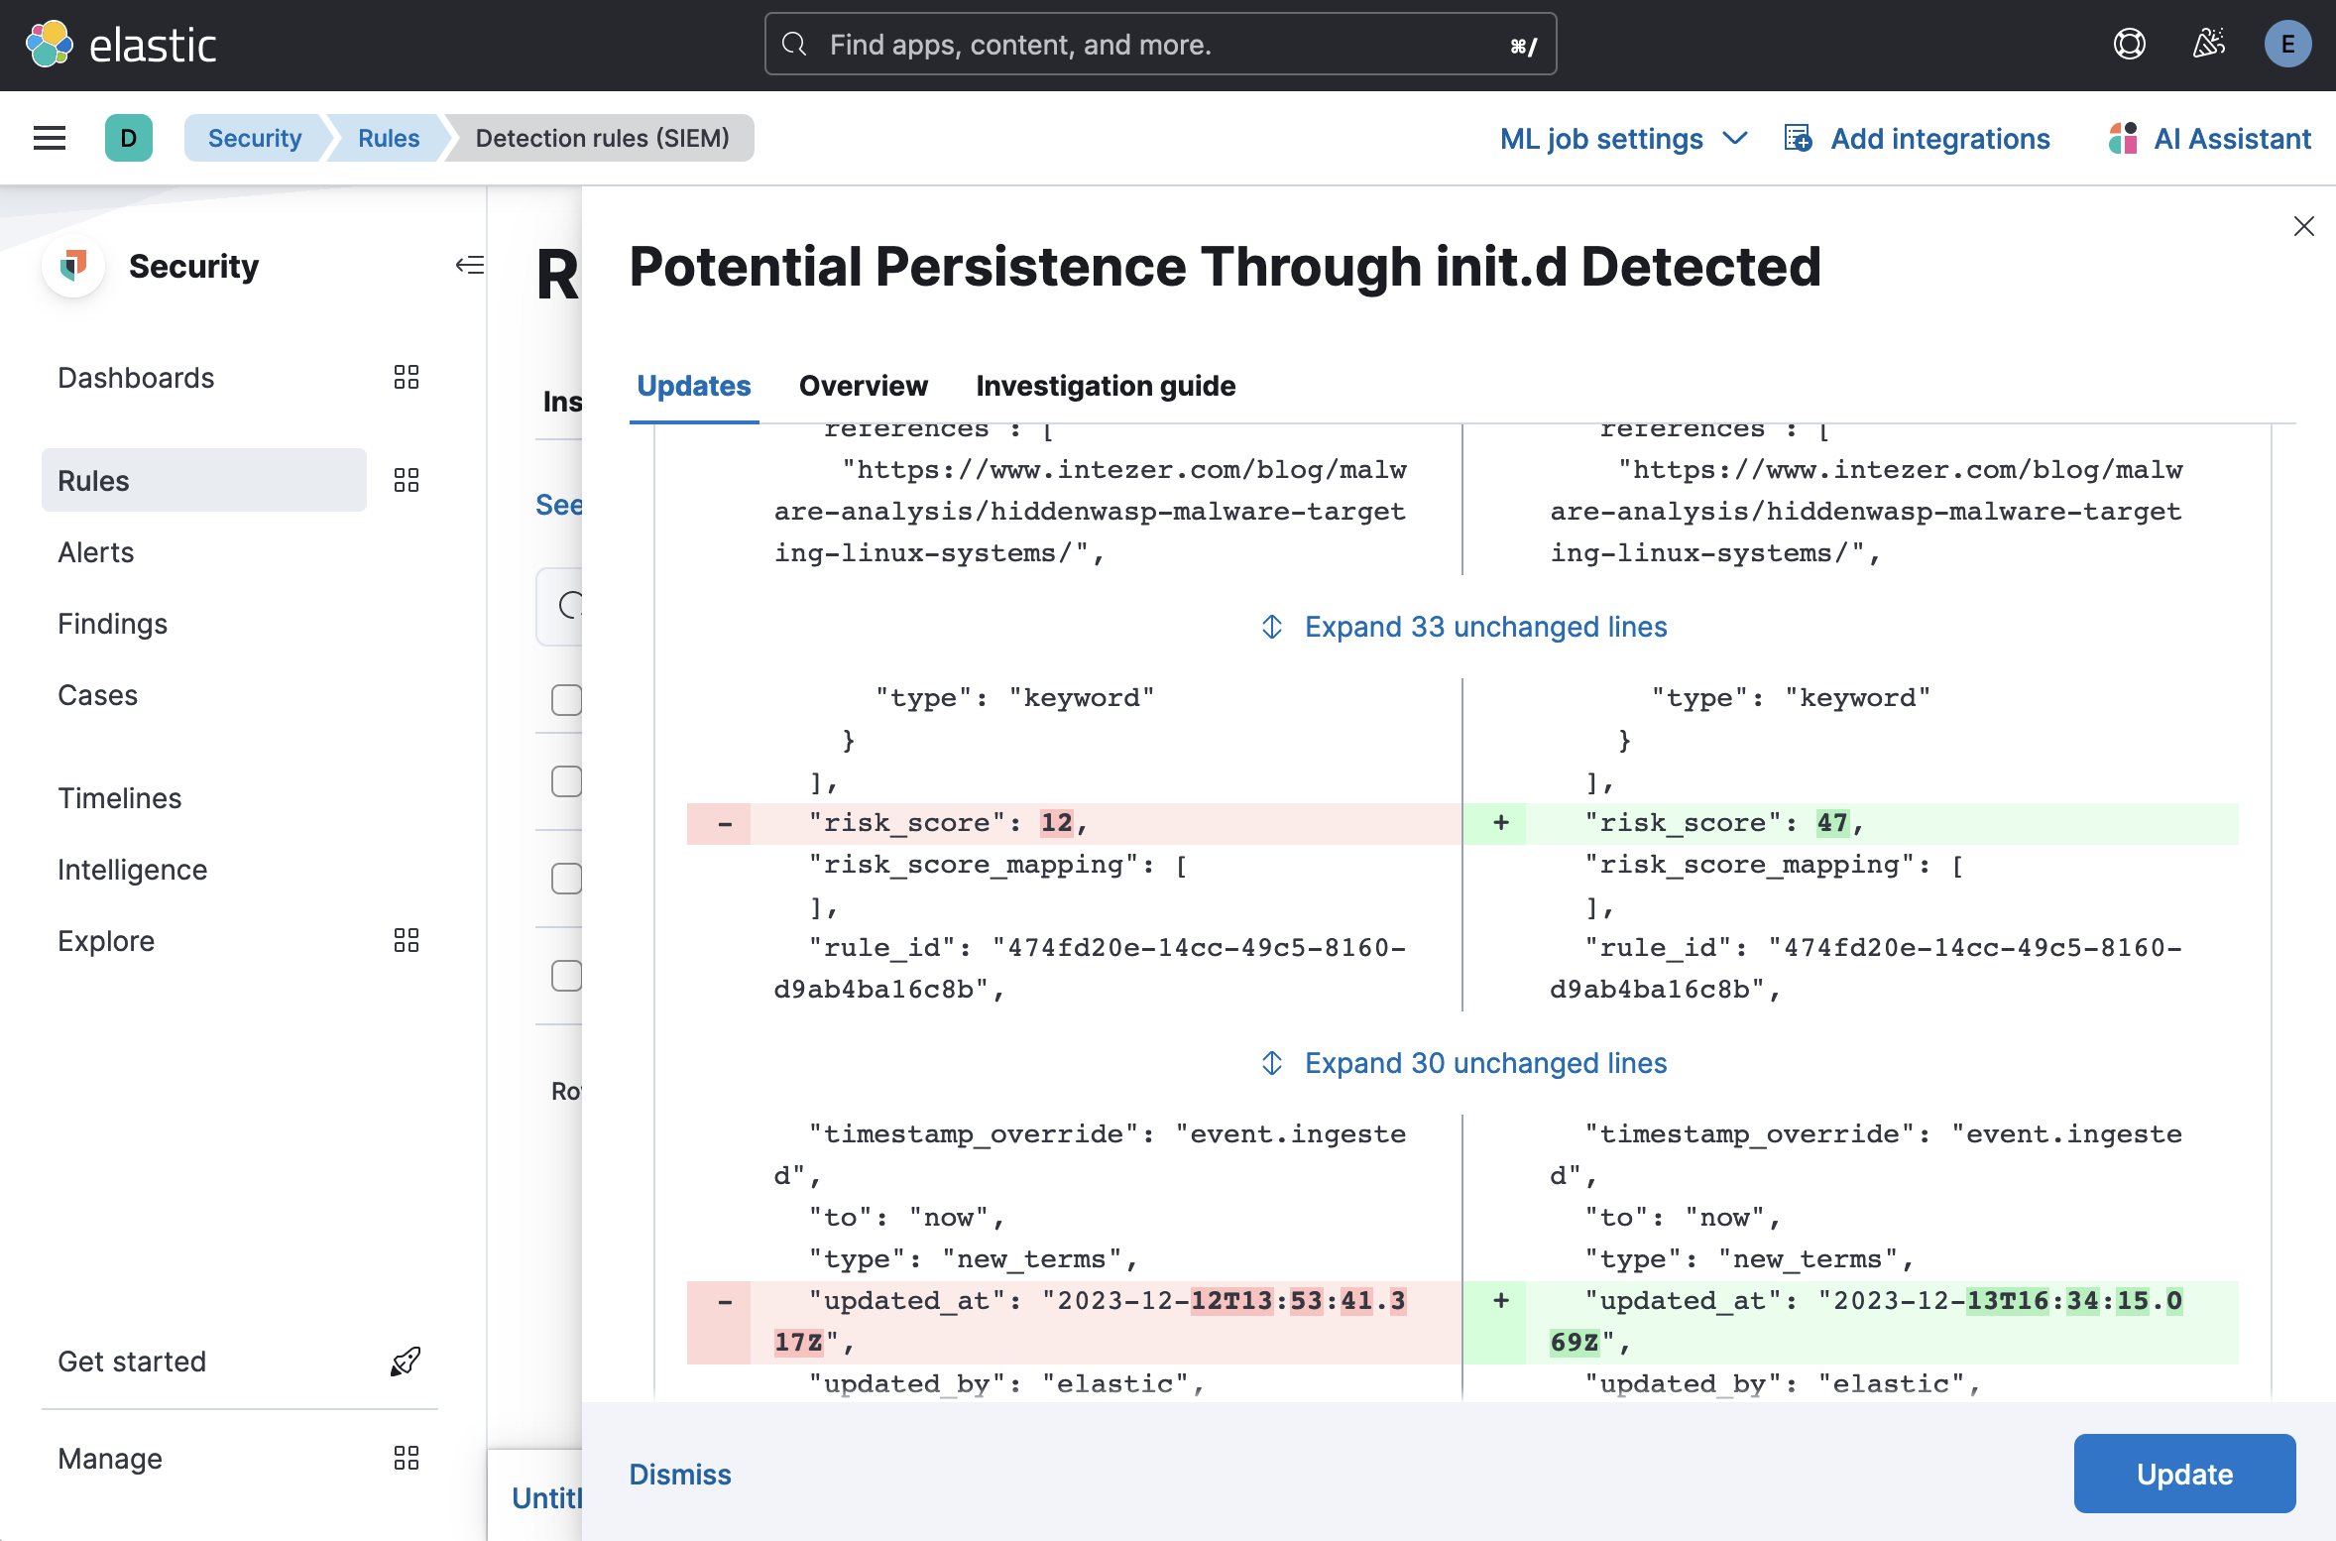Toggle the hamburger navigation menu
The height and width of the screenshot is (1541, 2336).
pos(50,138)
